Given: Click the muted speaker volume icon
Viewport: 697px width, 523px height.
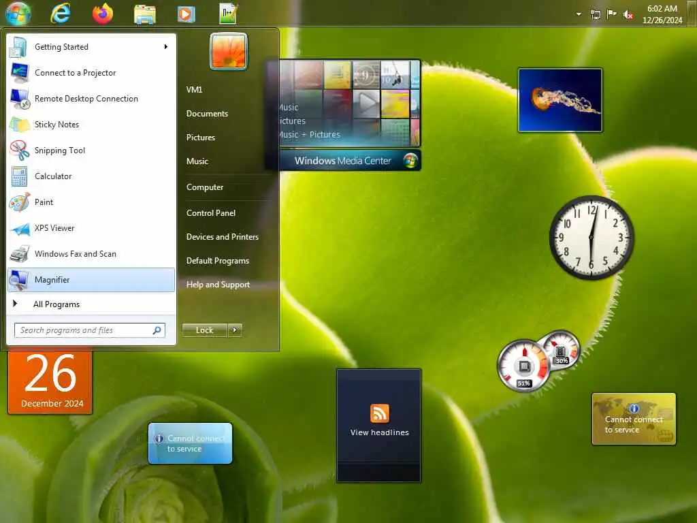Looking at the screenshot, I should (x=628, y=15).
